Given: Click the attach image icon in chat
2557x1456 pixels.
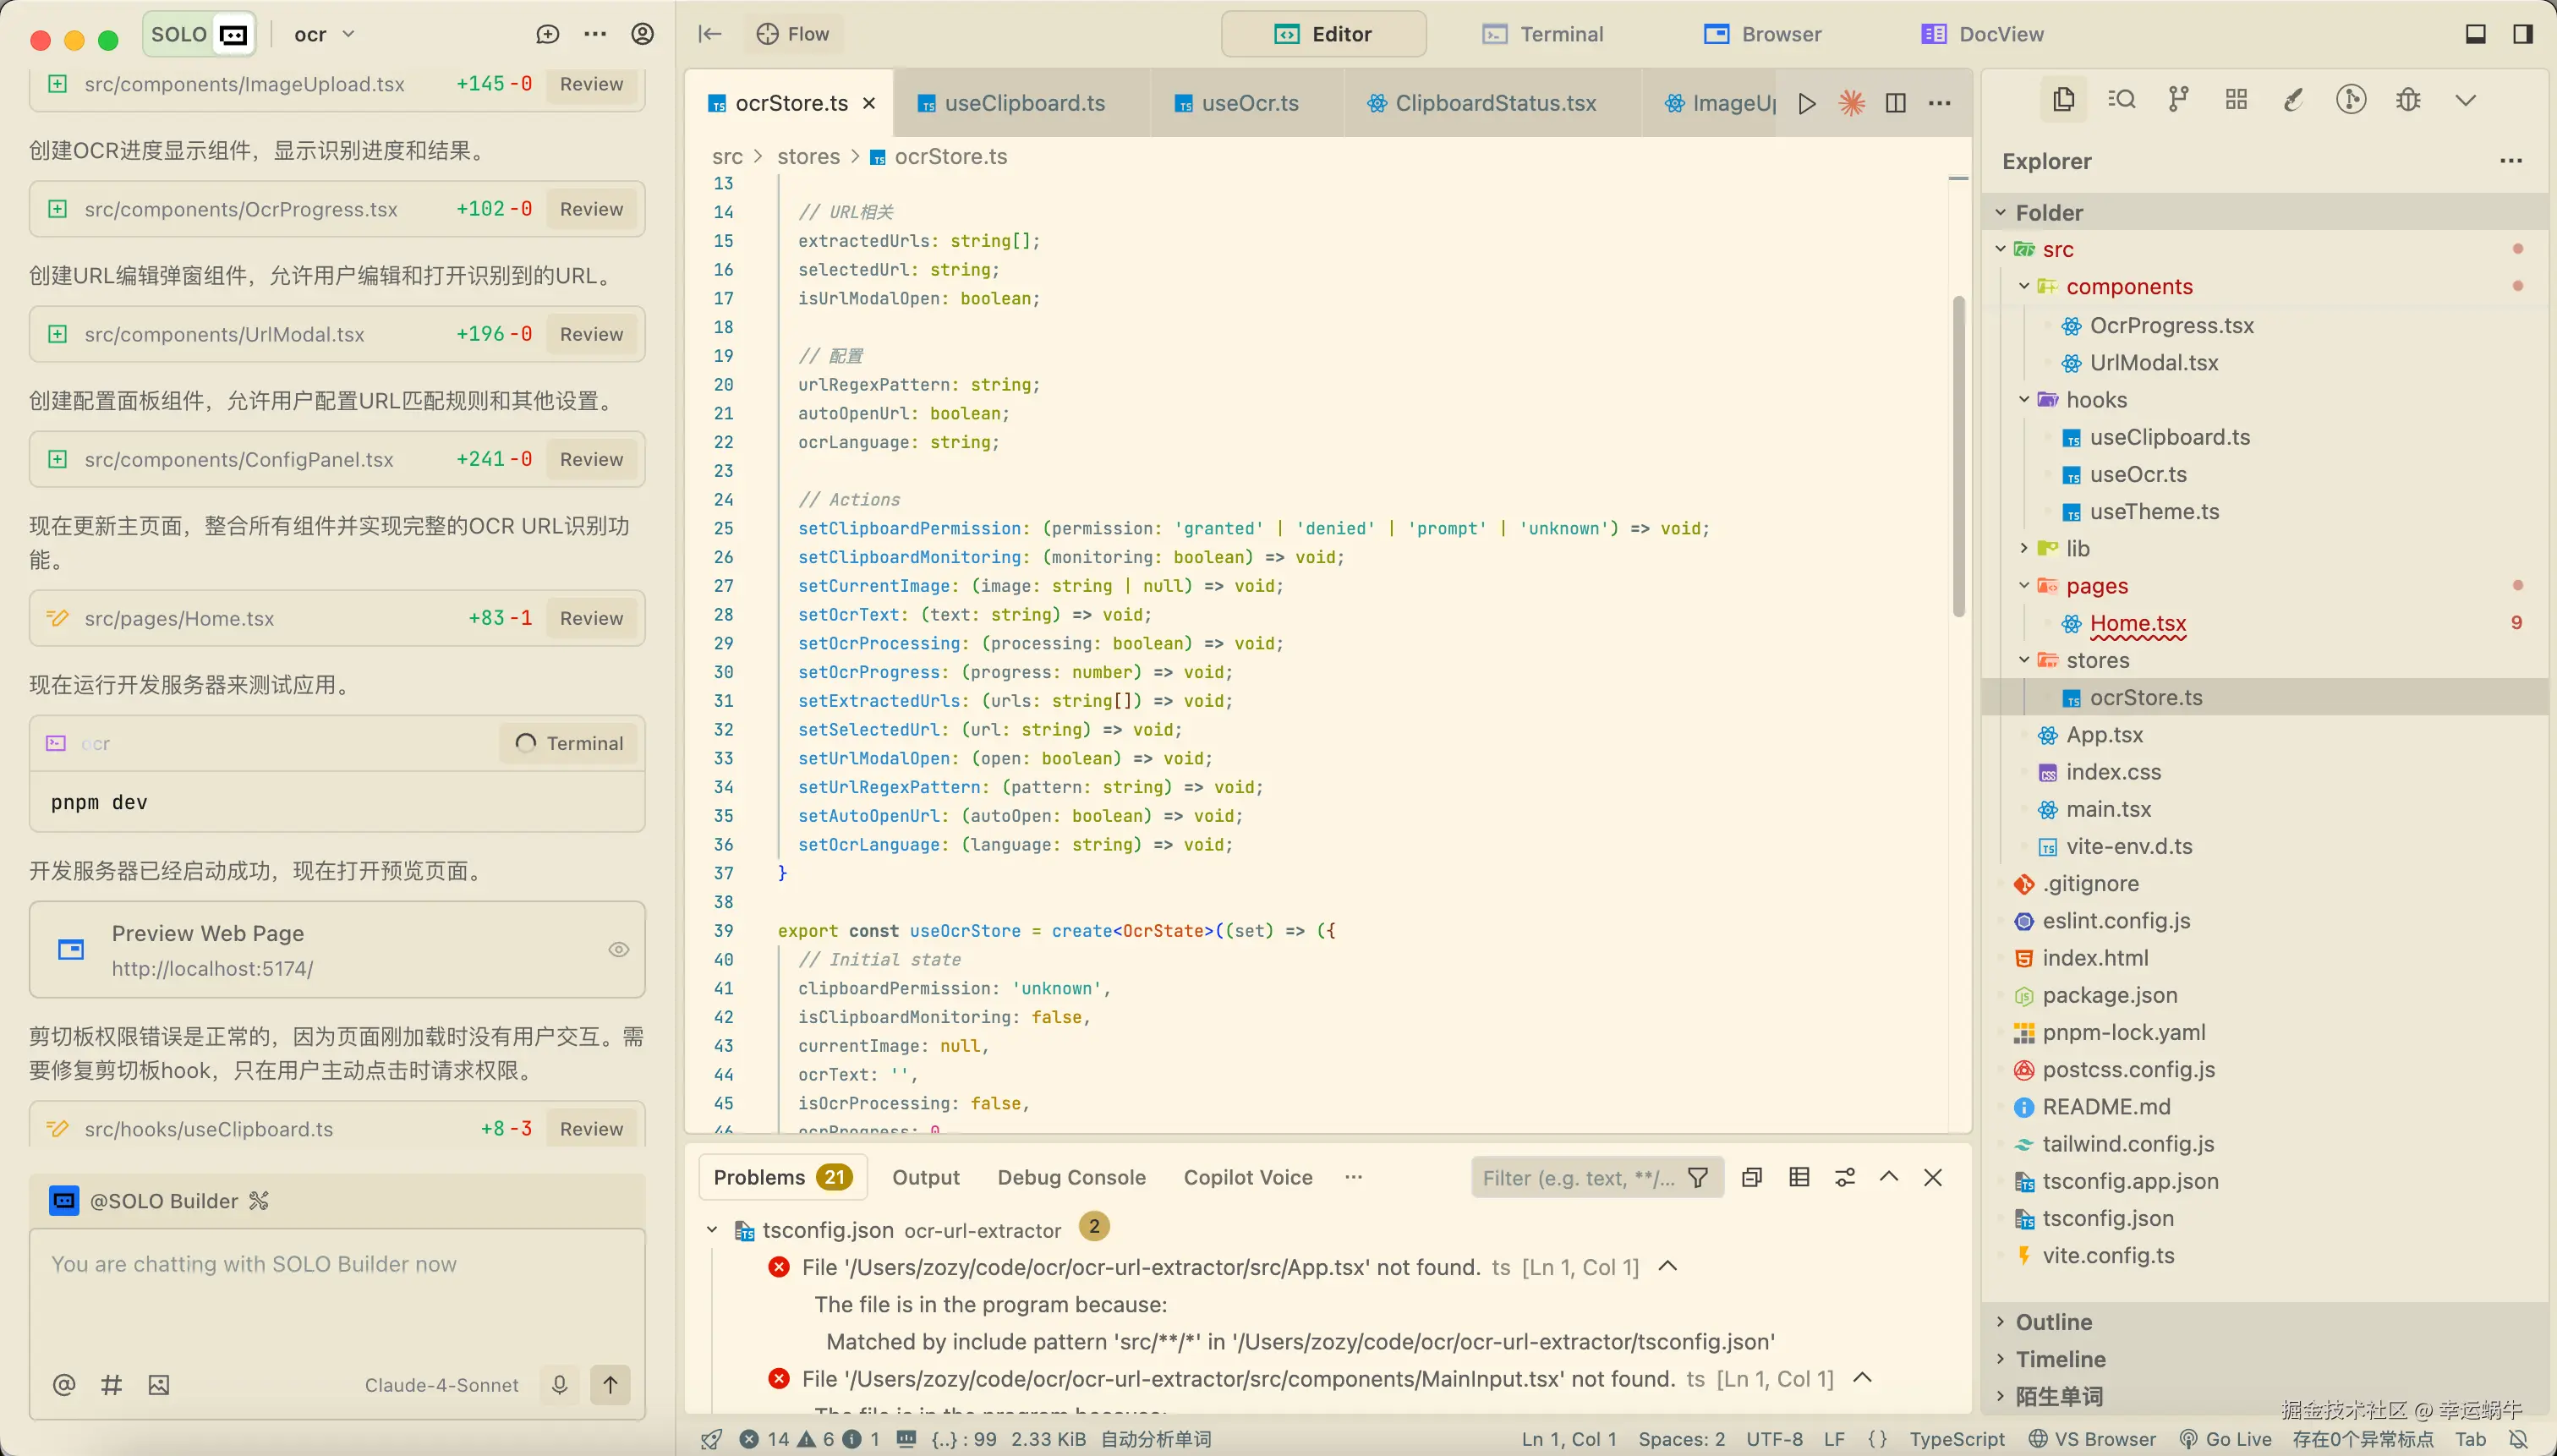Looking at the screenshot, I should (158, 1384).
